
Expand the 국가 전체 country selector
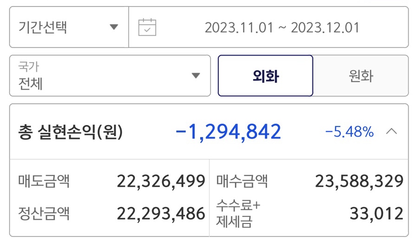pos(110,76)
